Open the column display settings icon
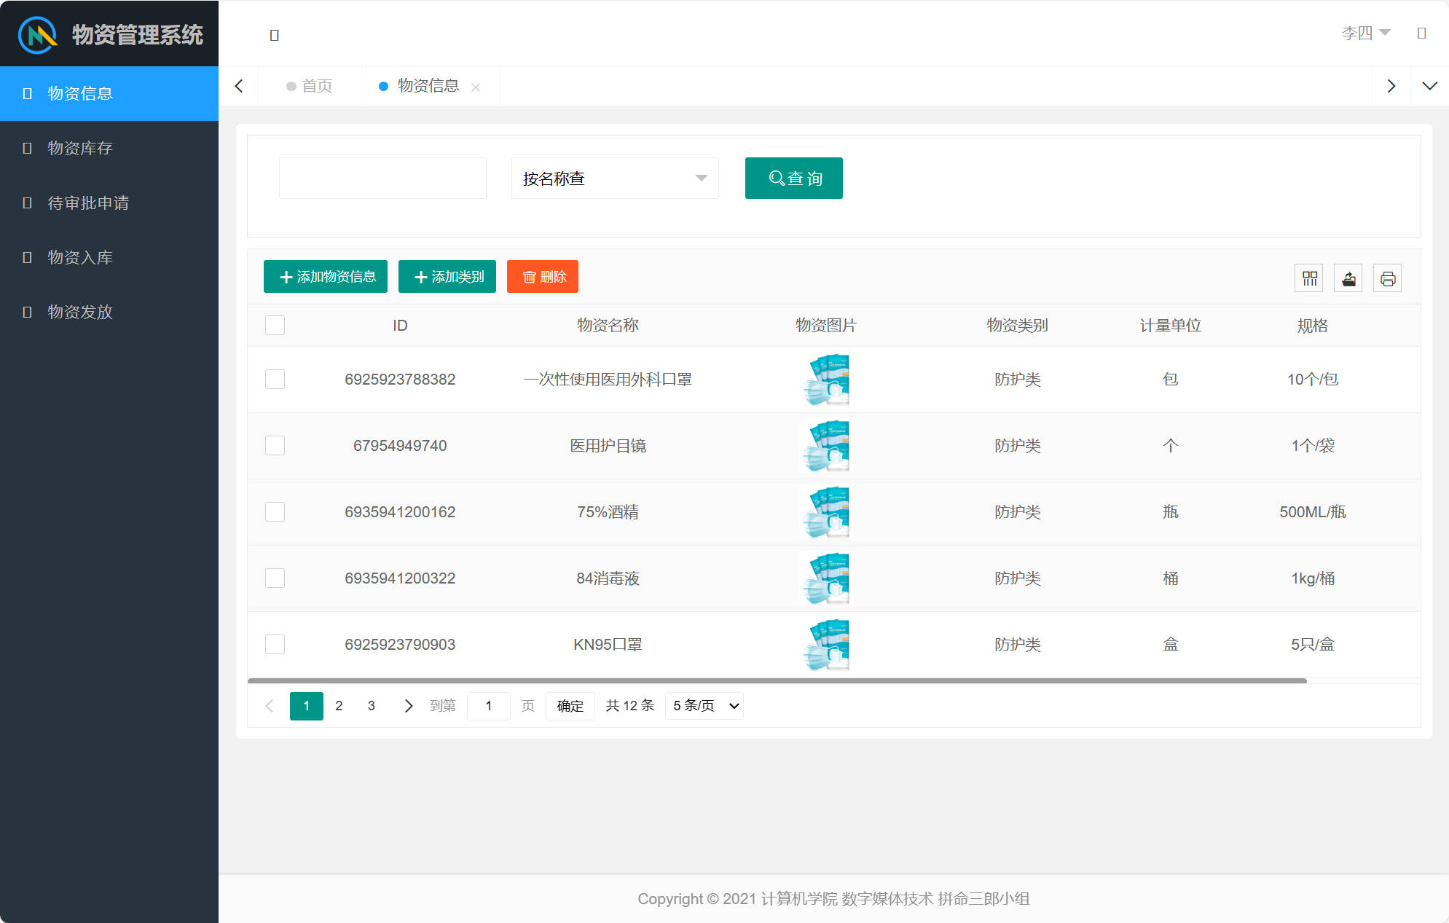This screenshot has width=1449, height=923. [1308, 278]
